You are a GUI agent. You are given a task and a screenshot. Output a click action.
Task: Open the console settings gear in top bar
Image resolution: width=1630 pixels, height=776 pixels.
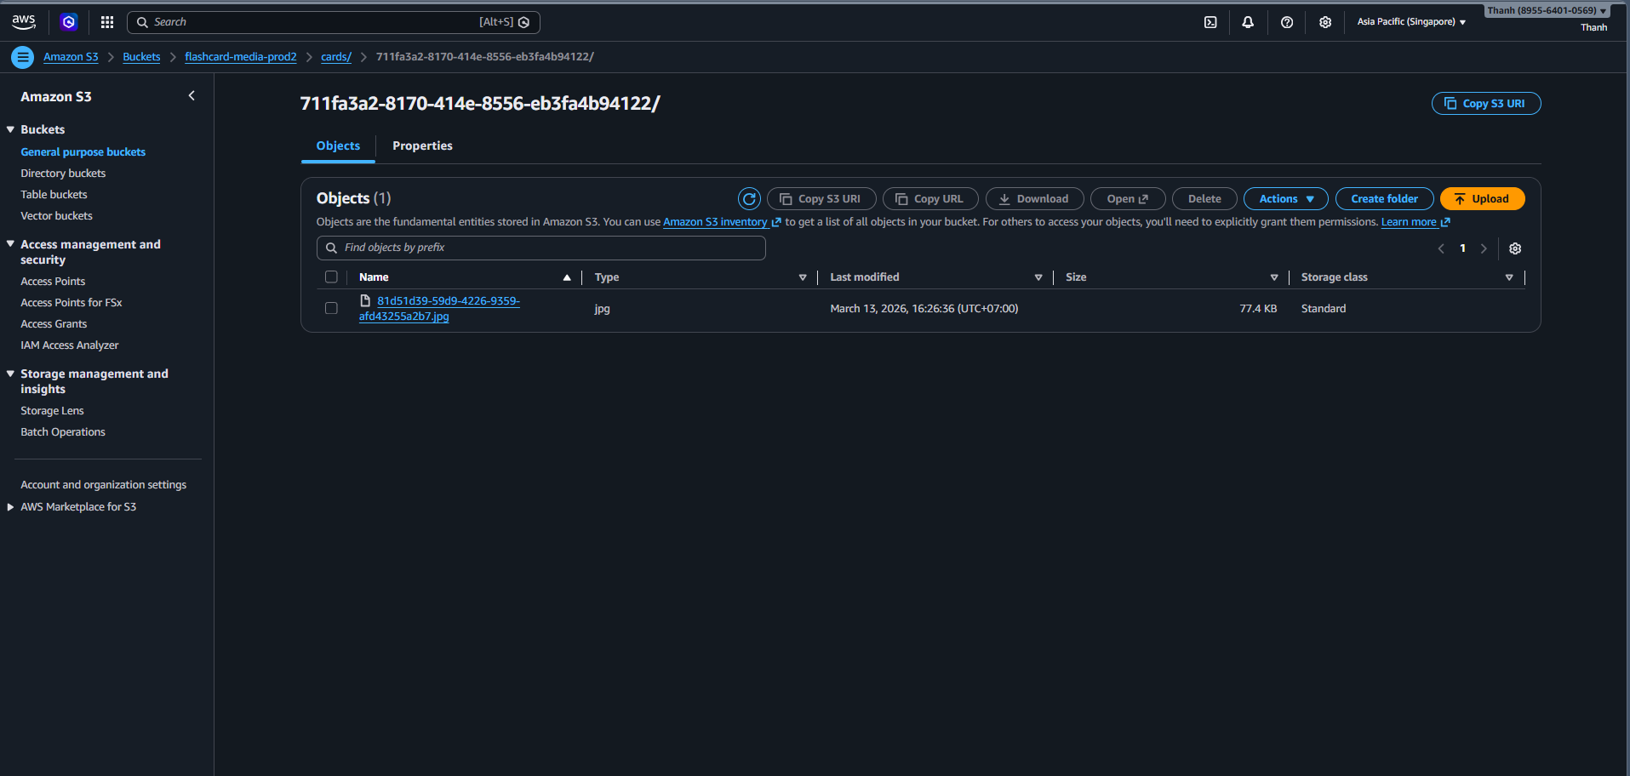tap(1325, 22)
